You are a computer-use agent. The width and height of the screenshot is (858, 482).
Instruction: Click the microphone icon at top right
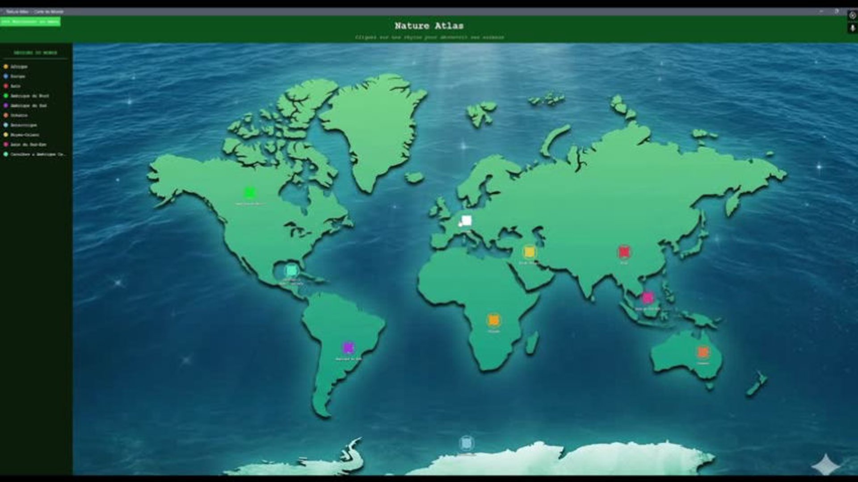click(852, 28)
